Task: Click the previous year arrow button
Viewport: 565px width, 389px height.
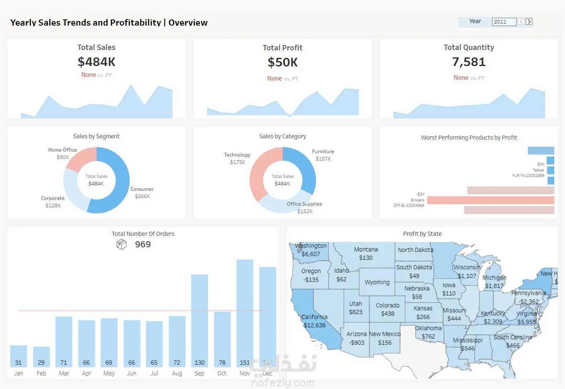Action: [x=521, y=21]
